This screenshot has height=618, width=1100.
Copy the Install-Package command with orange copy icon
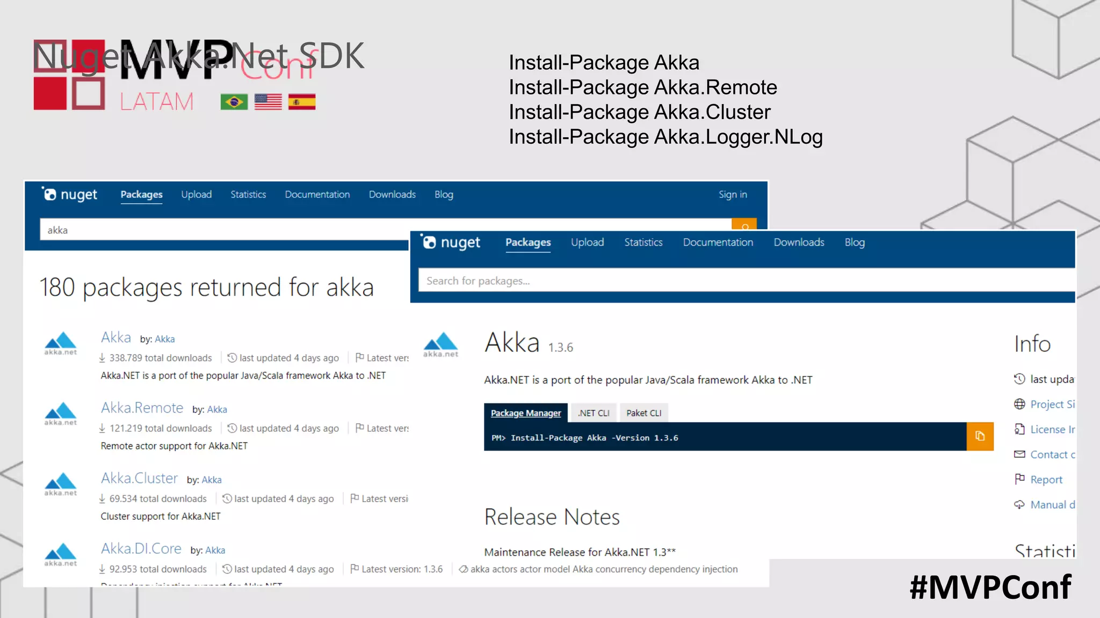coord(980,436)
